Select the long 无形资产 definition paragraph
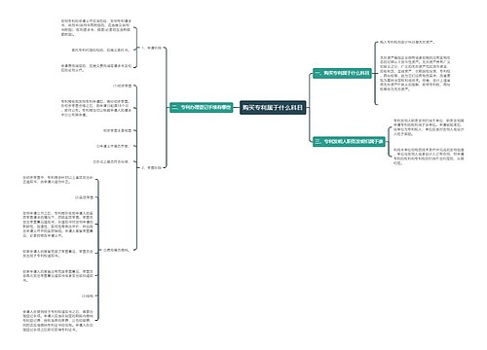The image size is (487, 350). [415, 74]
